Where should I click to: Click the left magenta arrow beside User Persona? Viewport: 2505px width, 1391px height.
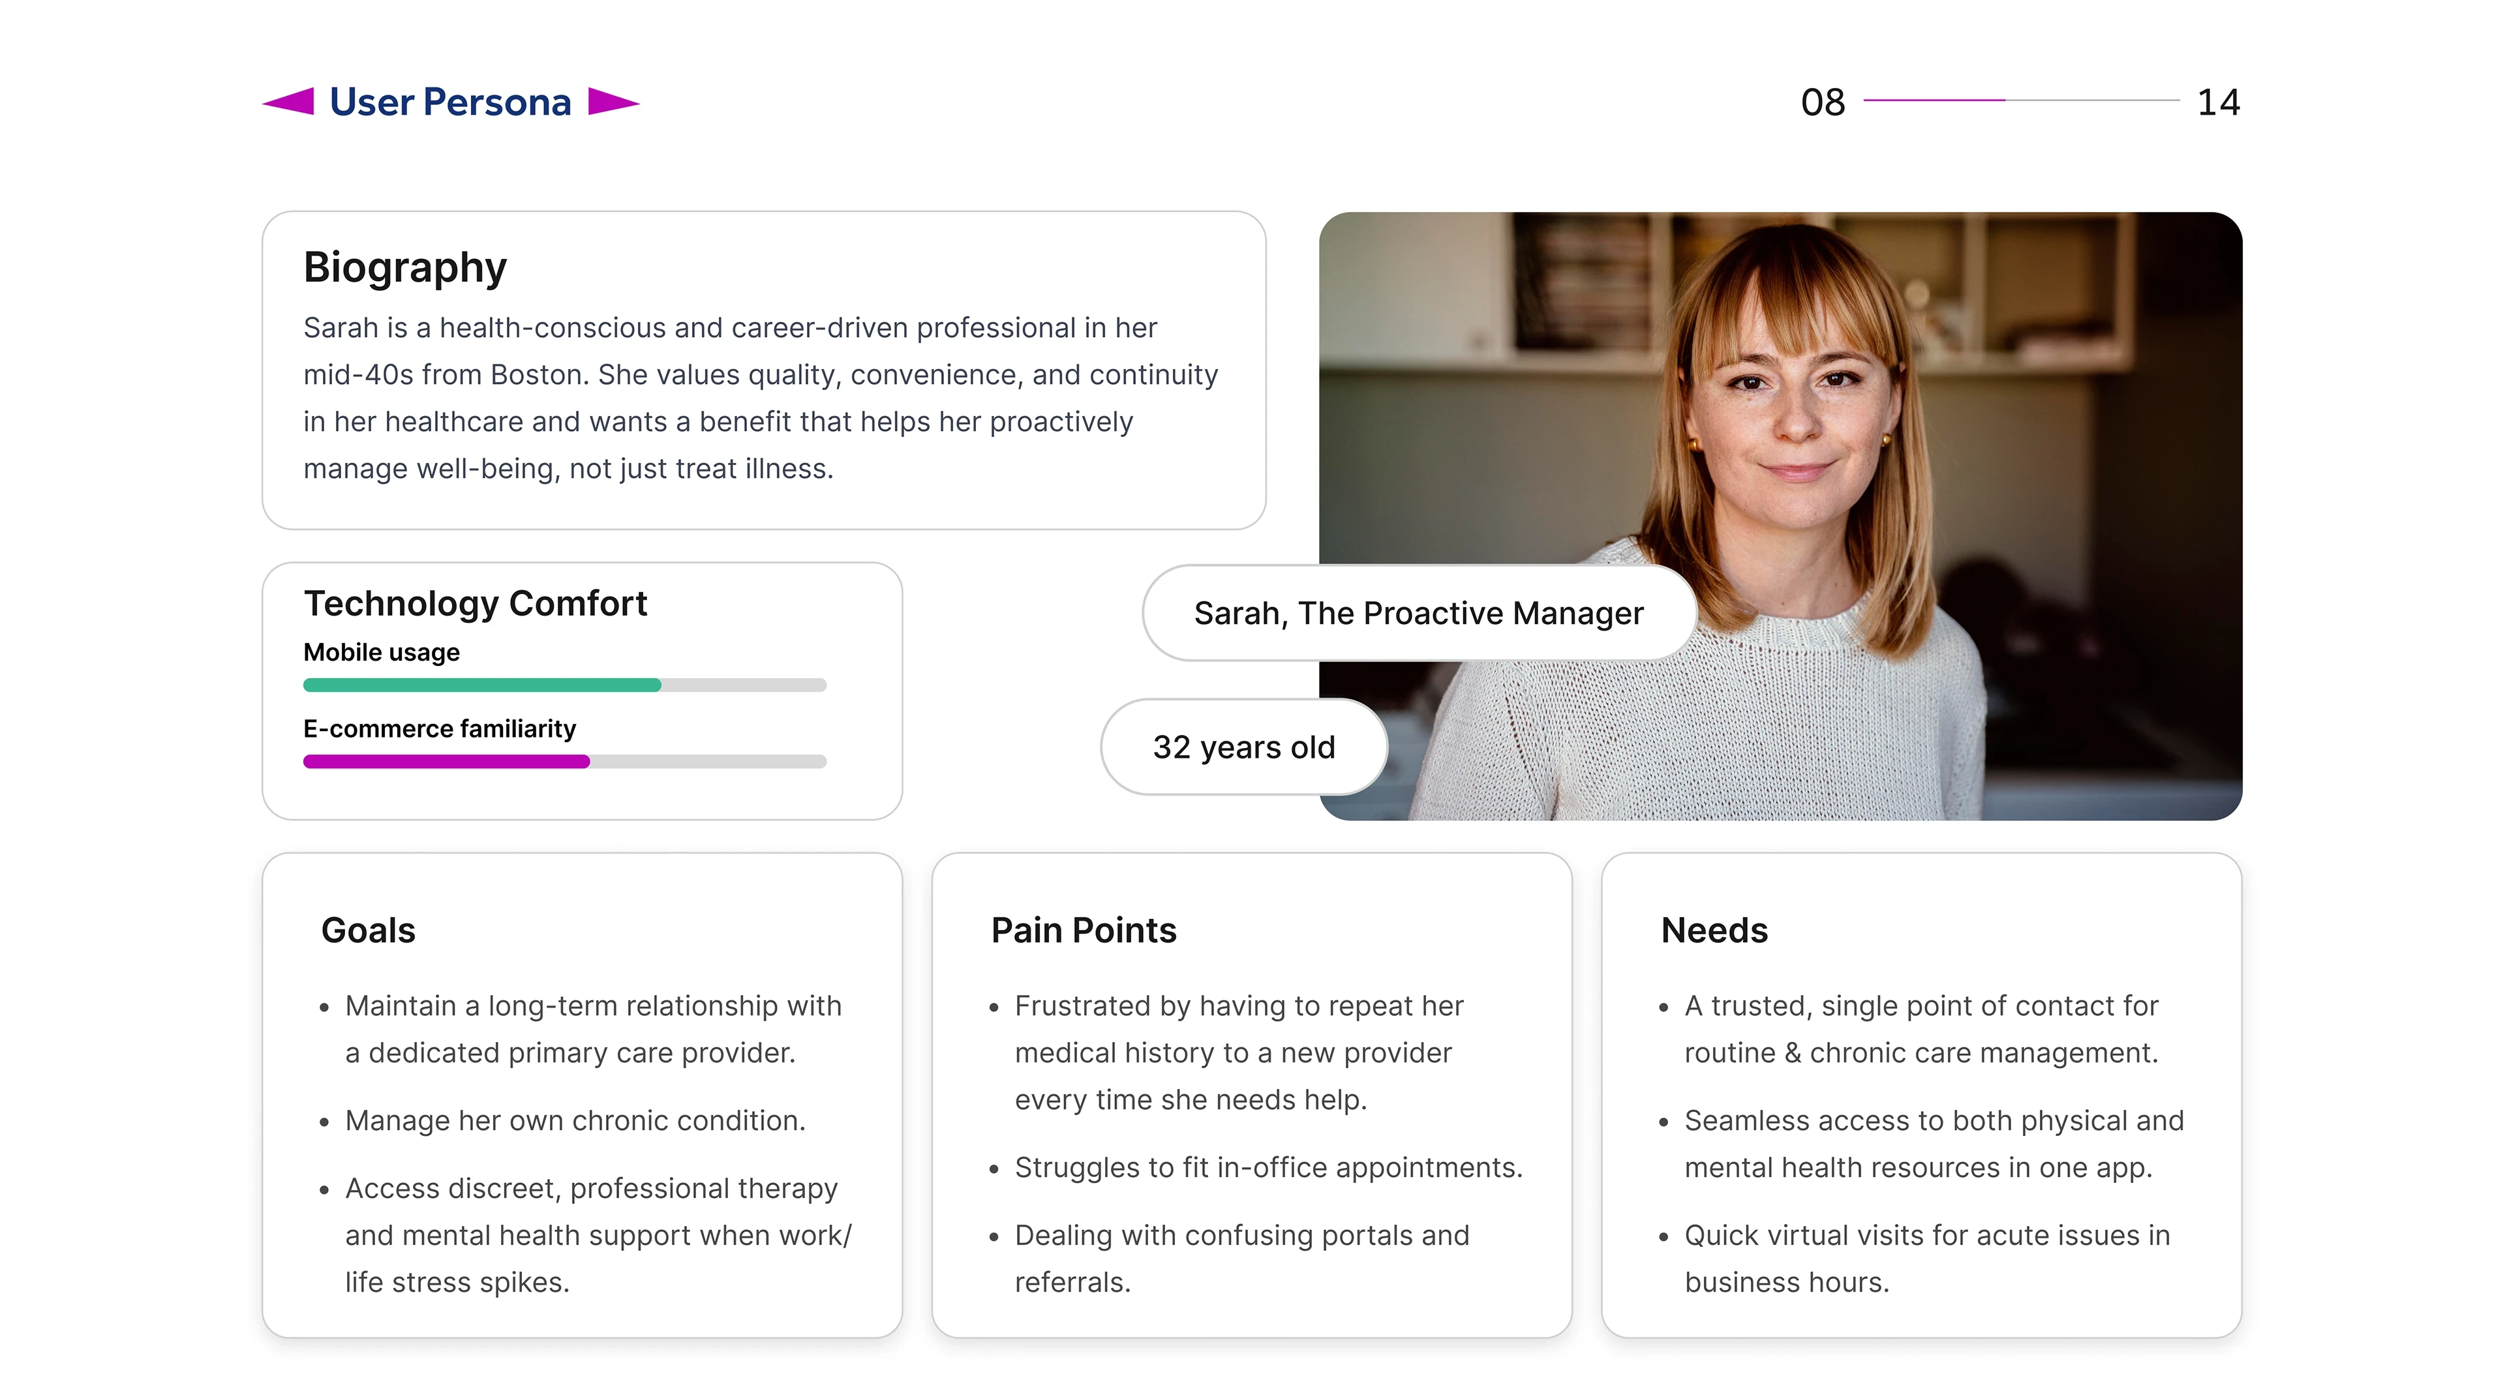click(290, 101)
